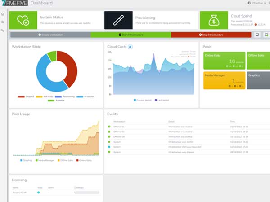Click Start Infrastructure button
Image resolution: width=270 pixels, height=202 pixels.
pyautogui.click(x=131, y=35)
